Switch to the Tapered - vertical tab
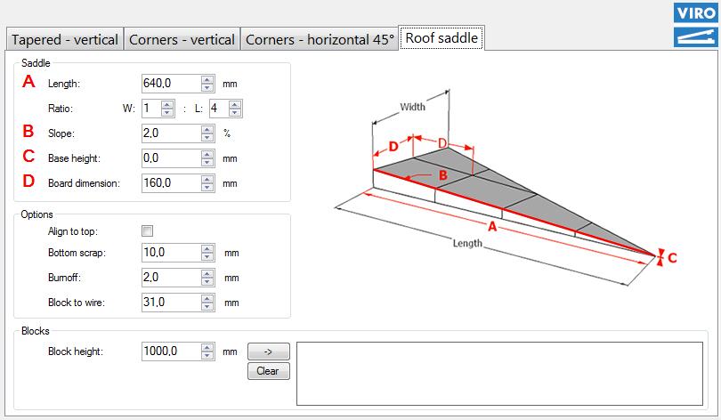The image size is (721, 420). click(63, 40)
